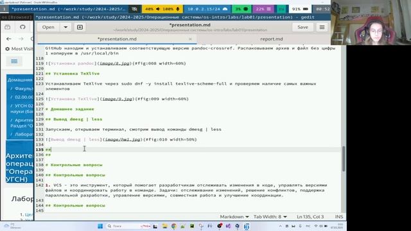Select the os [Browser] window title
The height and width of the screenshot is (231, 411).
(16, 17)
